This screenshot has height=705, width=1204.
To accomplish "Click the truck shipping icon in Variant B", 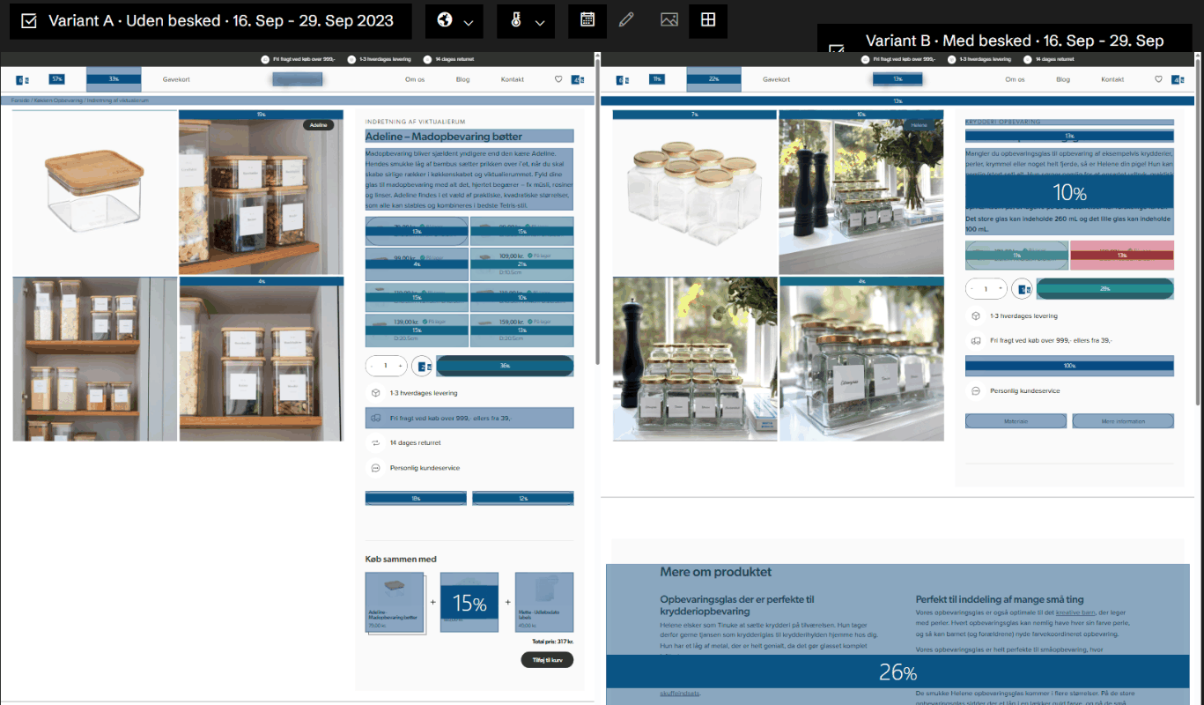I will click(x=976, y=340).
